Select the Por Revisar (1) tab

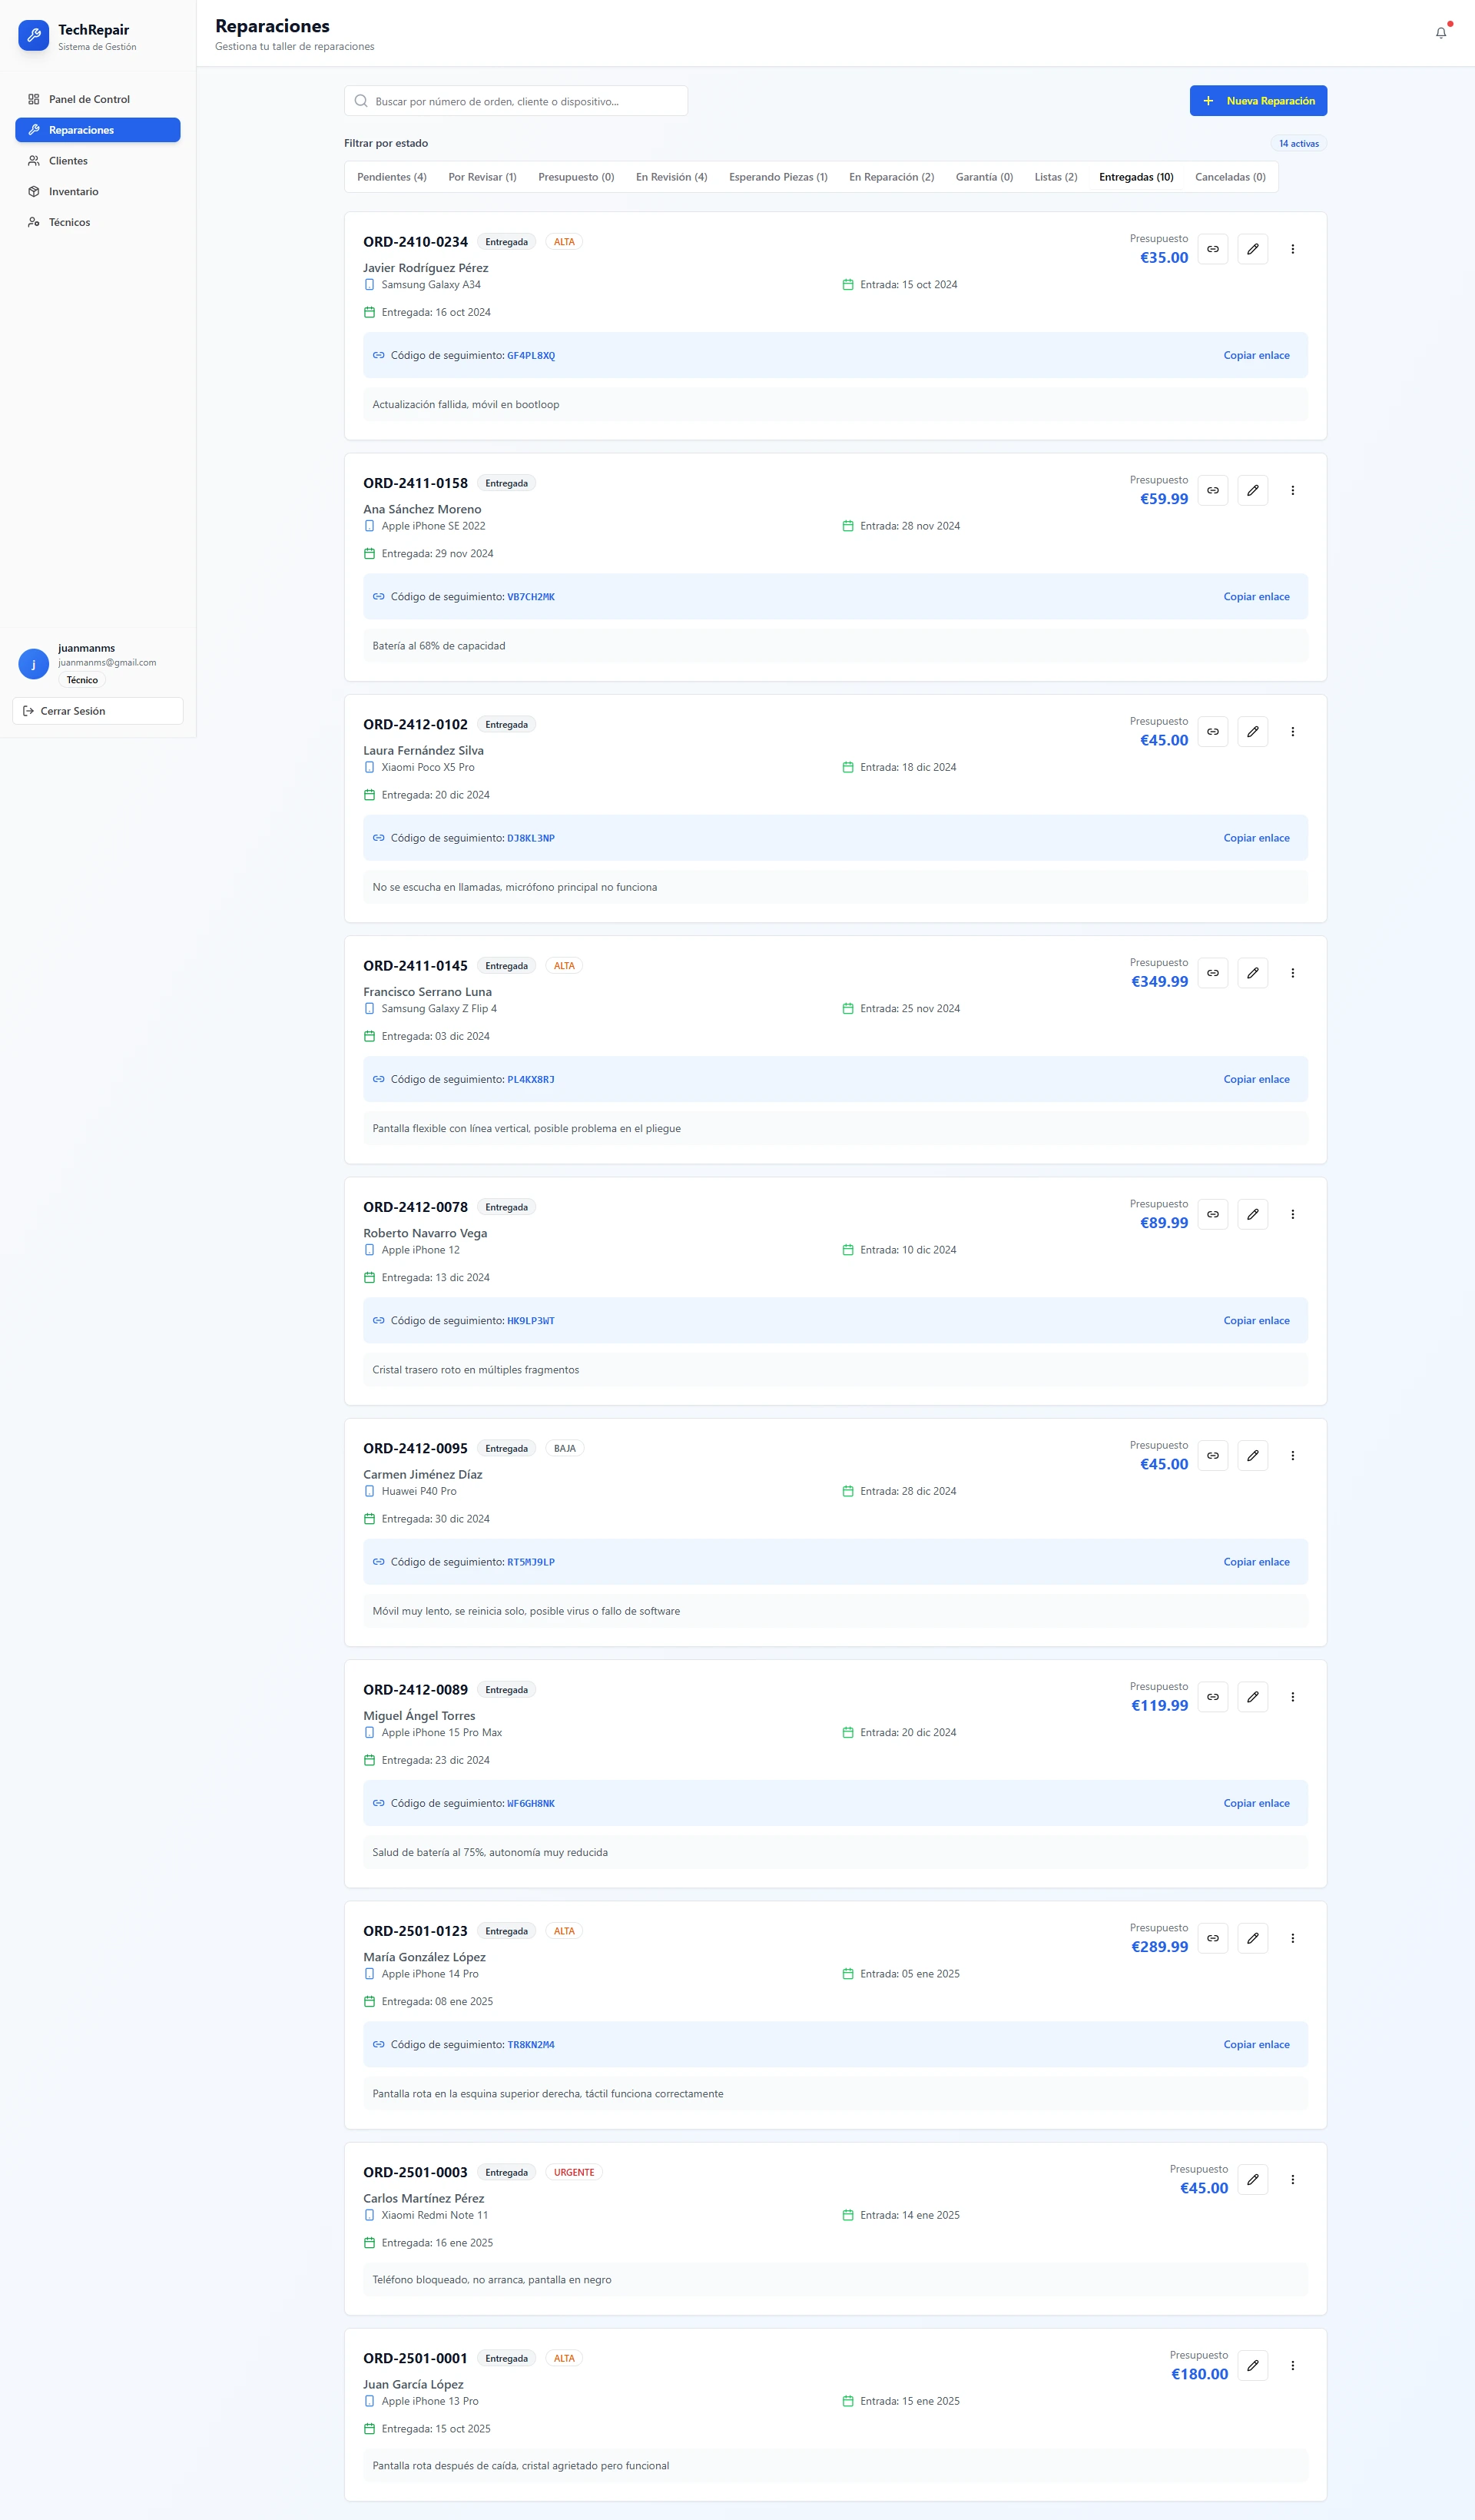[x=482, y=177]
